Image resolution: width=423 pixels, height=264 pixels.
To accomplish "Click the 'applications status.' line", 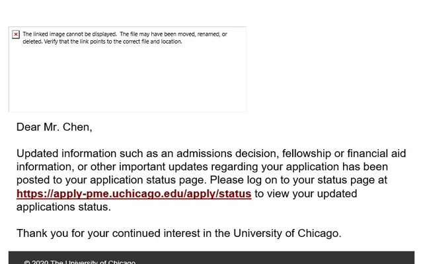I will 63,207.
